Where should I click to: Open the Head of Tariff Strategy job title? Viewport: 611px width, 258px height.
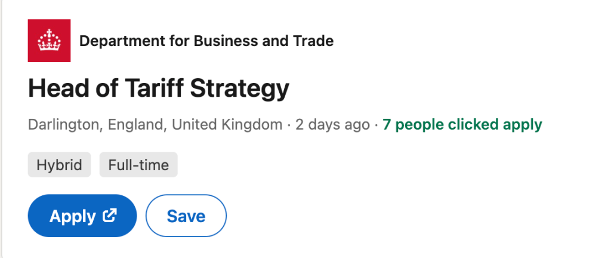158,89
